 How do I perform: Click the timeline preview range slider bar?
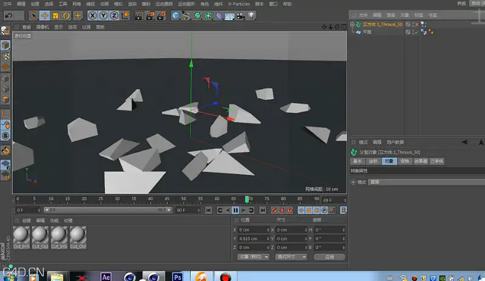pyautogui.click(x=107, y=210)
